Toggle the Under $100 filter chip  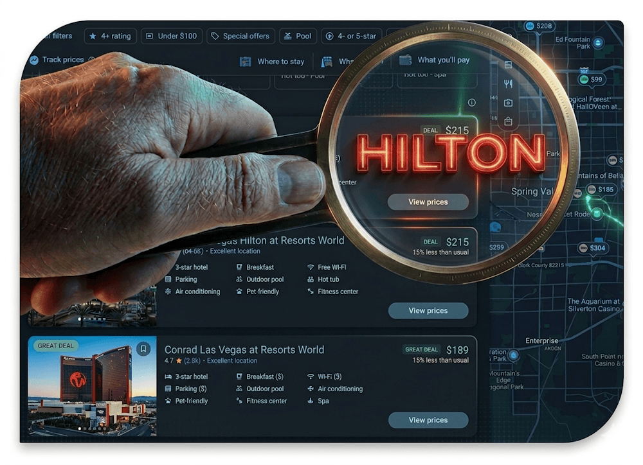pos(172,36)
